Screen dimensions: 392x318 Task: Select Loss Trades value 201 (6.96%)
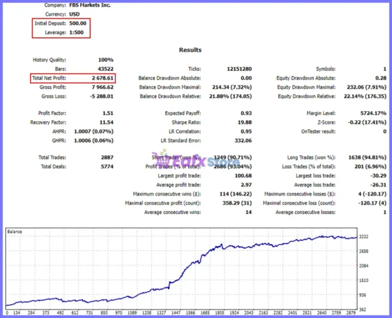[x=370, y=166]
